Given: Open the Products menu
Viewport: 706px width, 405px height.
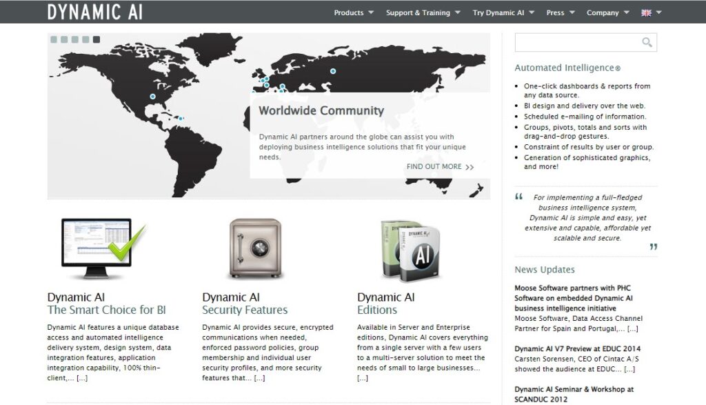Looking at the screenshot, I should (x=348, y=12).
